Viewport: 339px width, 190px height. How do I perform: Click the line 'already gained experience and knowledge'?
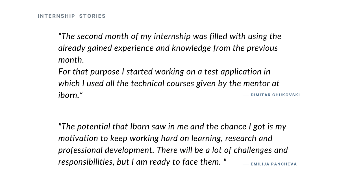pyautogui.click(x=168, y=48)
